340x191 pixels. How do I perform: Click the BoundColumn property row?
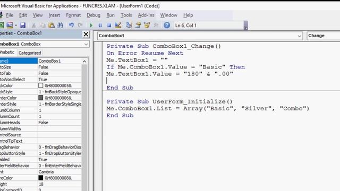click(x=40, y=110)
